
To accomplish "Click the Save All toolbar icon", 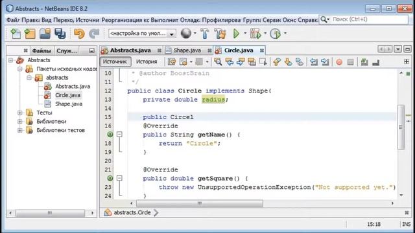I will click(x=60, y=34).
